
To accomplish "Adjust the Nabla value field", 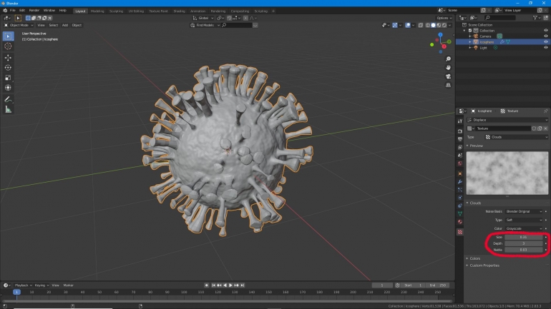I will [x=524, y=250].
